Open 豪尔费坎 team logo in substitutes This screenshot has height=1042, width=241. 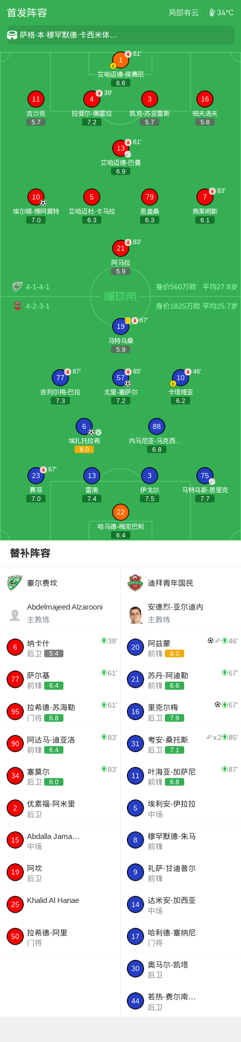click(x=15, y=583)
